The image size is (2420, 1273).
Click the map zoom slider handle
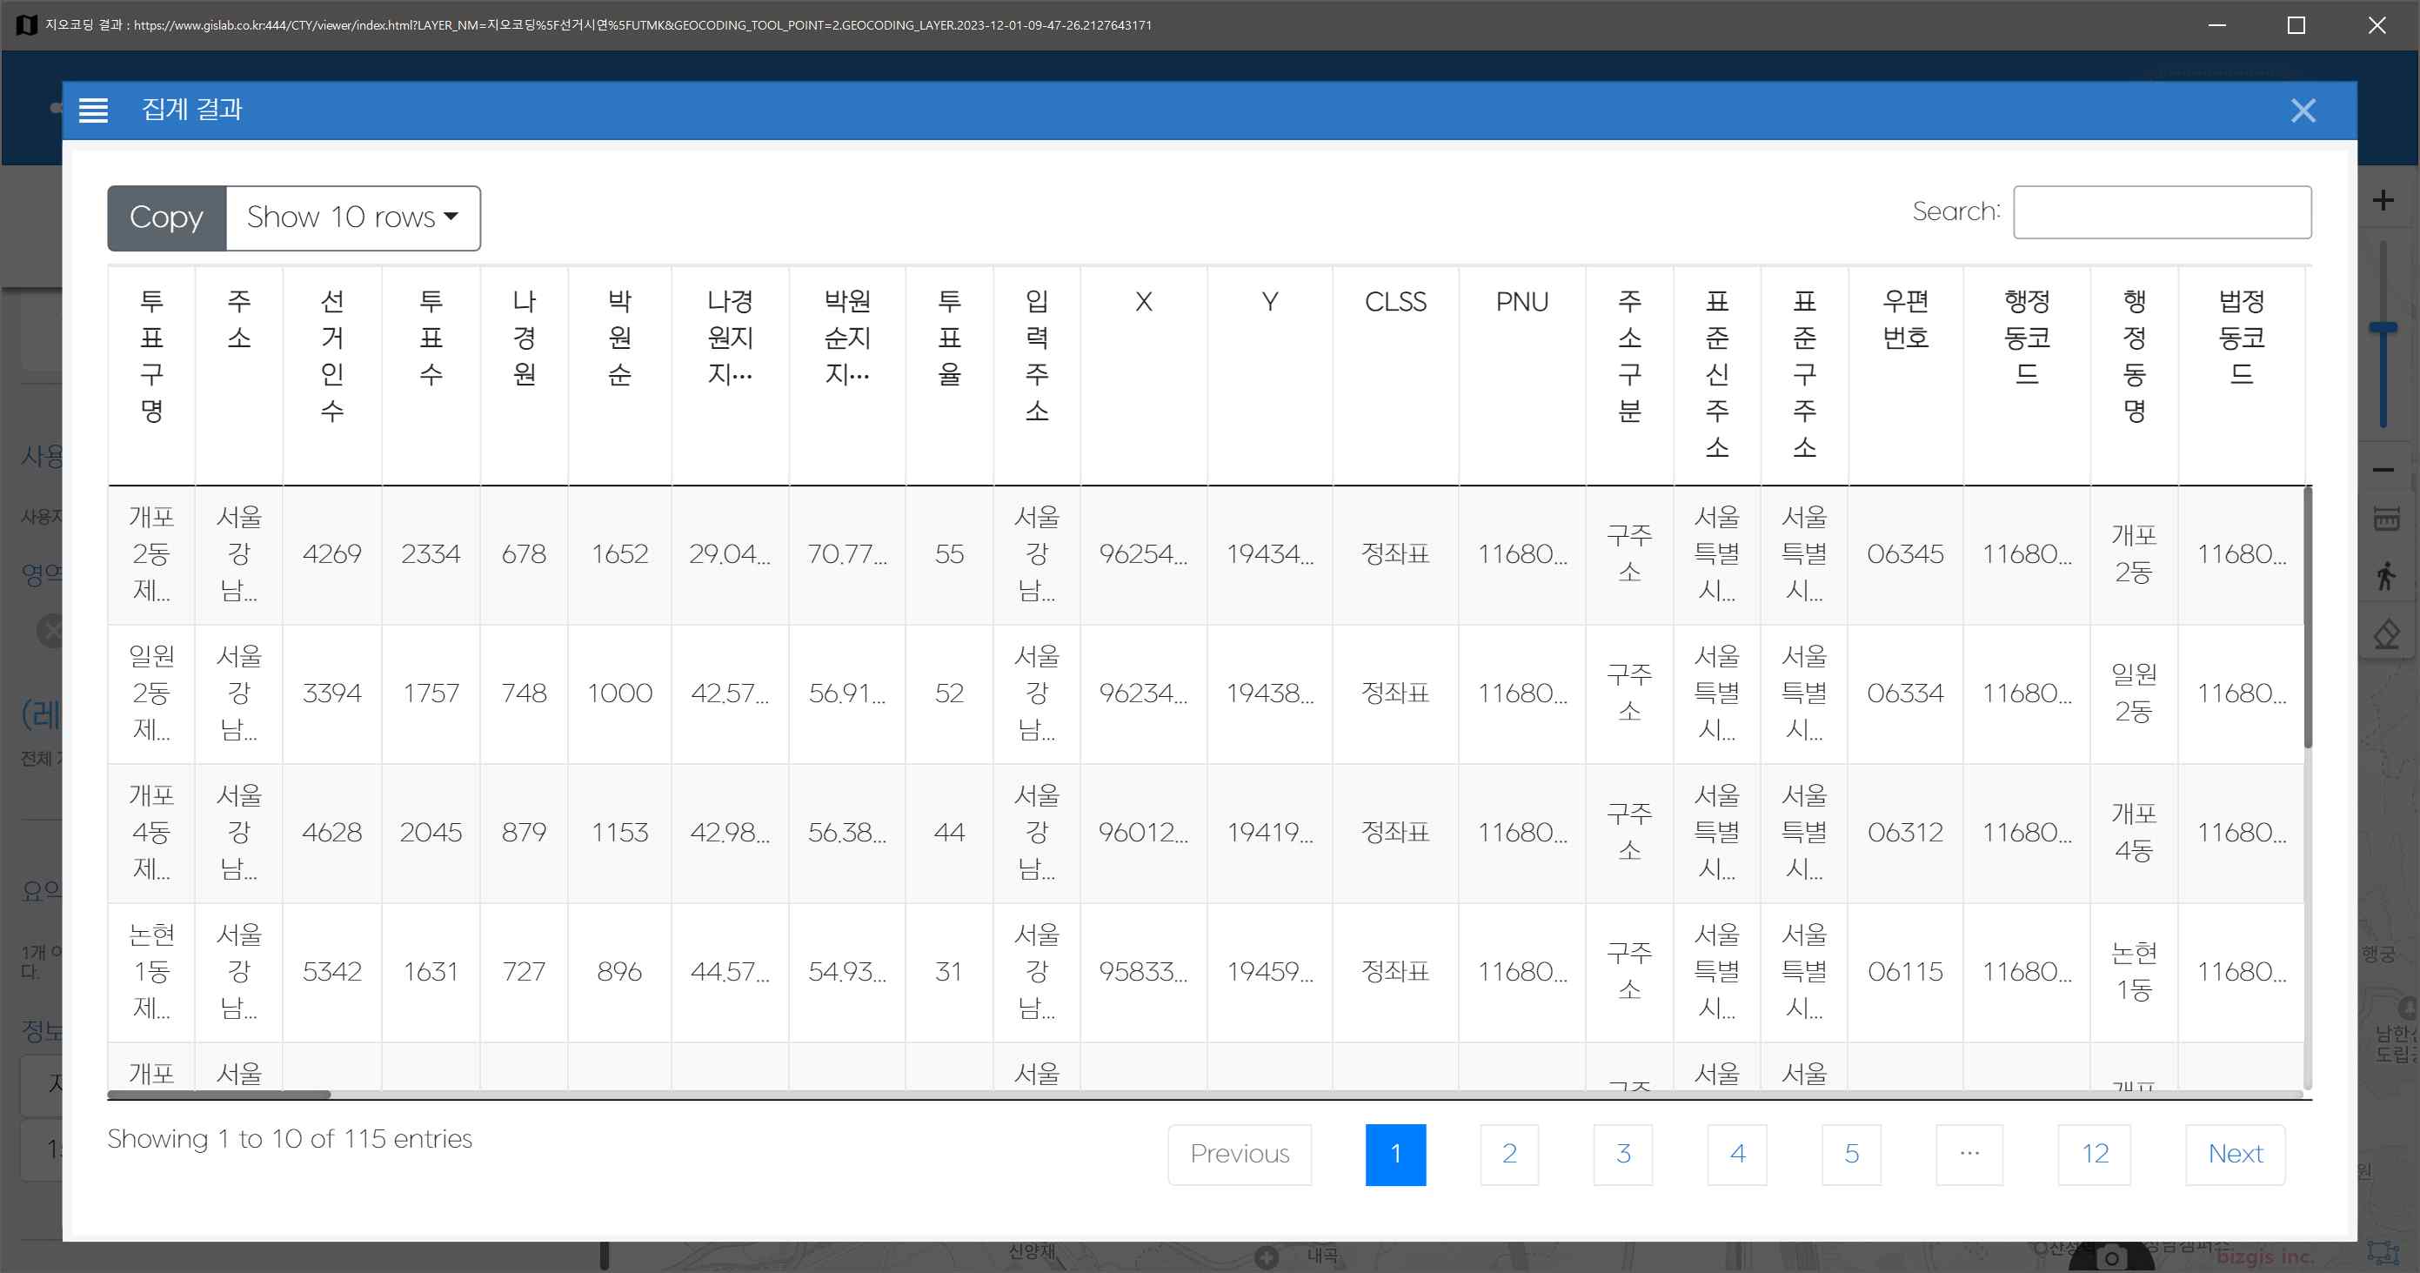coord(2383,328)
